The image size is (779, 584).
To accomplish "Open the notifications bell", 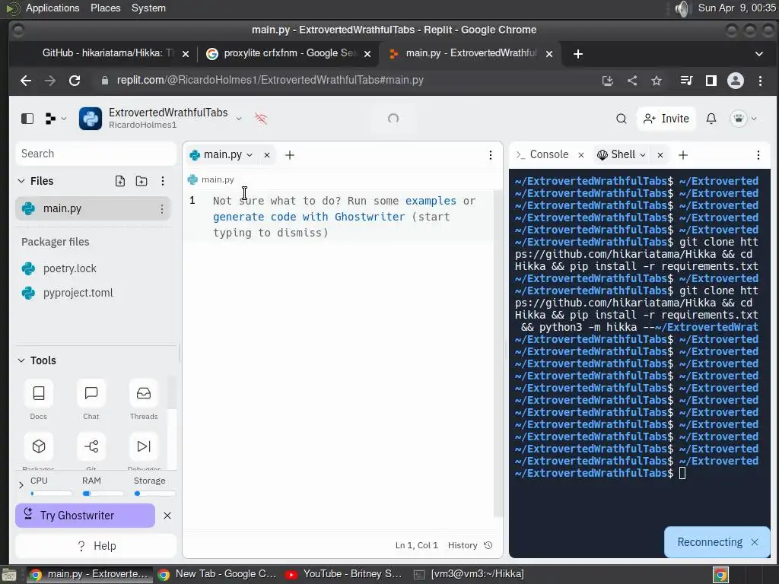I will click(711, 119).
